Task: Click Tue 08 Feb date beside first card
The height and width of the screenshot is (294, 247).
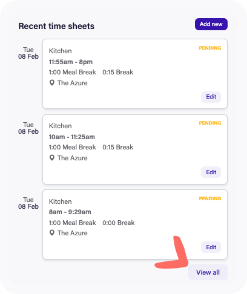Action: [28, 53]
